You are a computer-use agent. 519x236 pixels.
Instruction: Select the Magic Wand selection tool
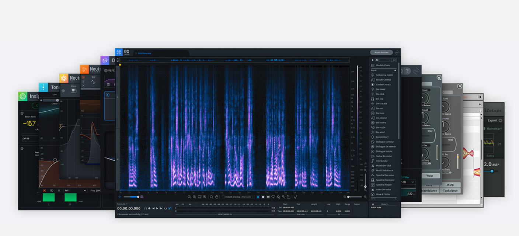283,197
